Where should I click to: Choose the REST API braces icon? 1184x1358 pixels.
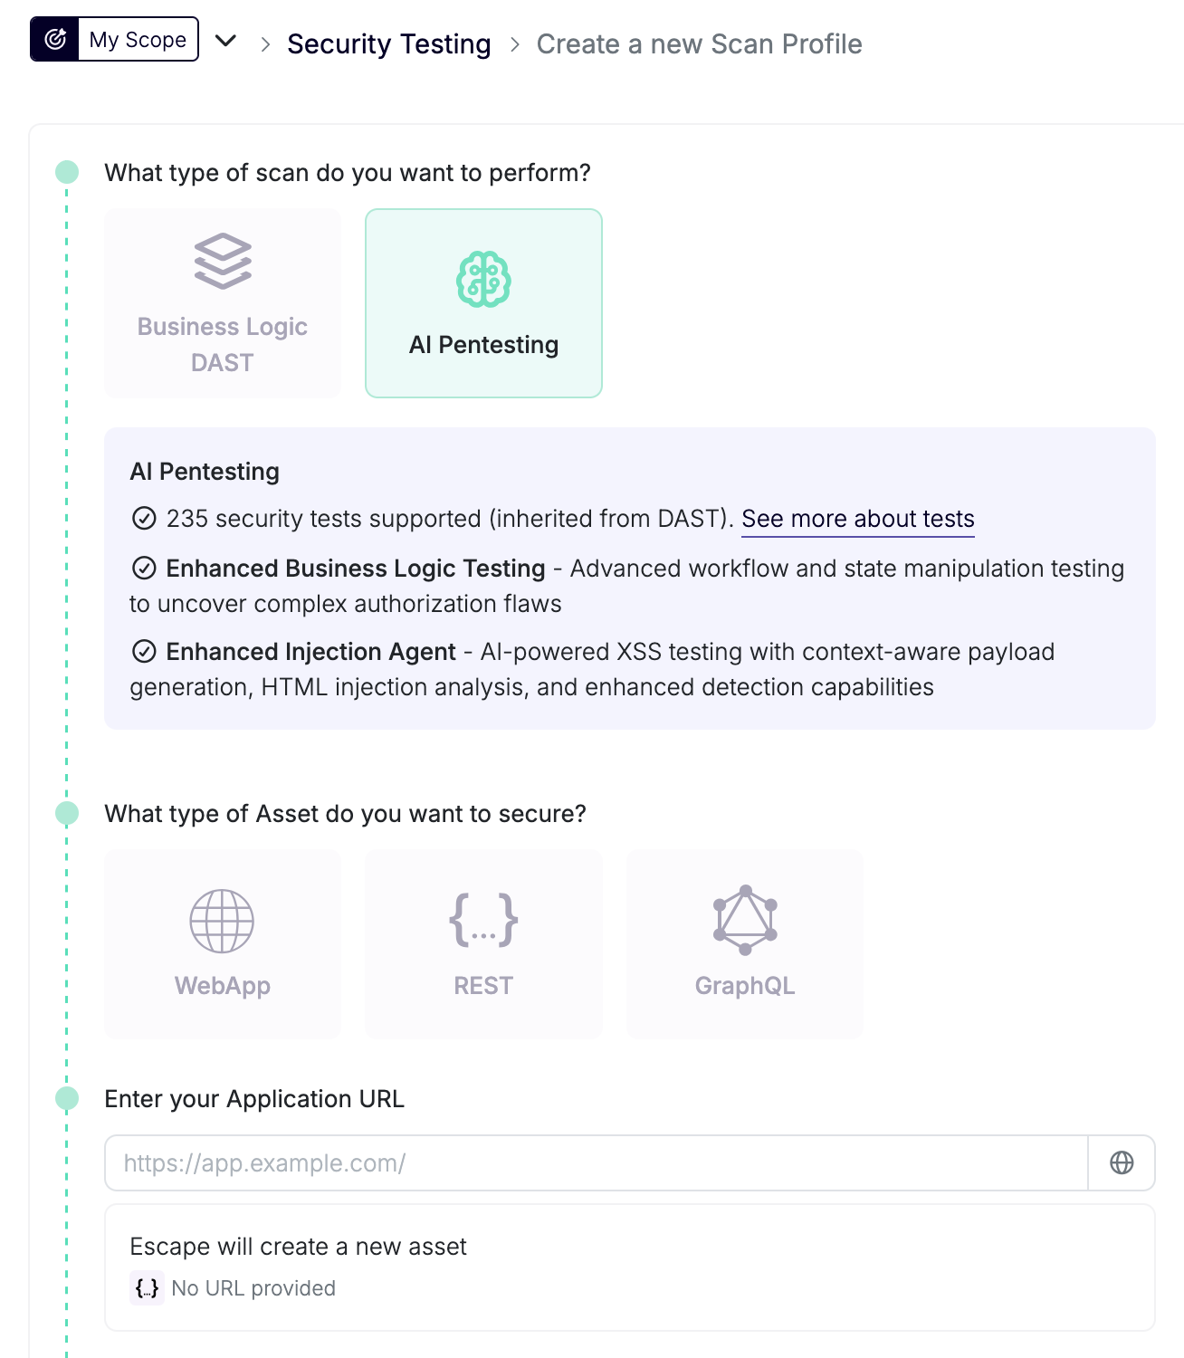click(x=483, y=921)
